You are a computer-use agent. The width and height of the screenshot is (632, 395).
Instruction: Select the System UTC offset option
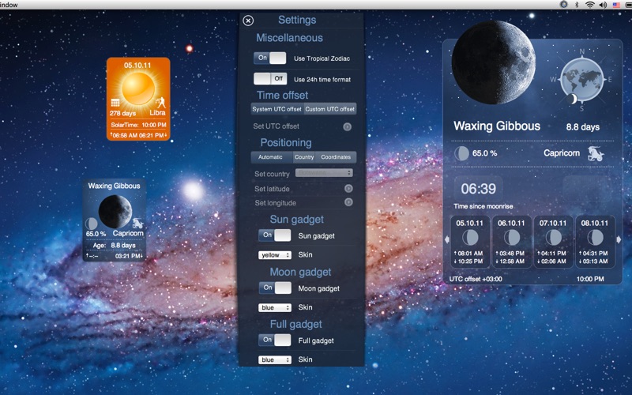(276, 109)
